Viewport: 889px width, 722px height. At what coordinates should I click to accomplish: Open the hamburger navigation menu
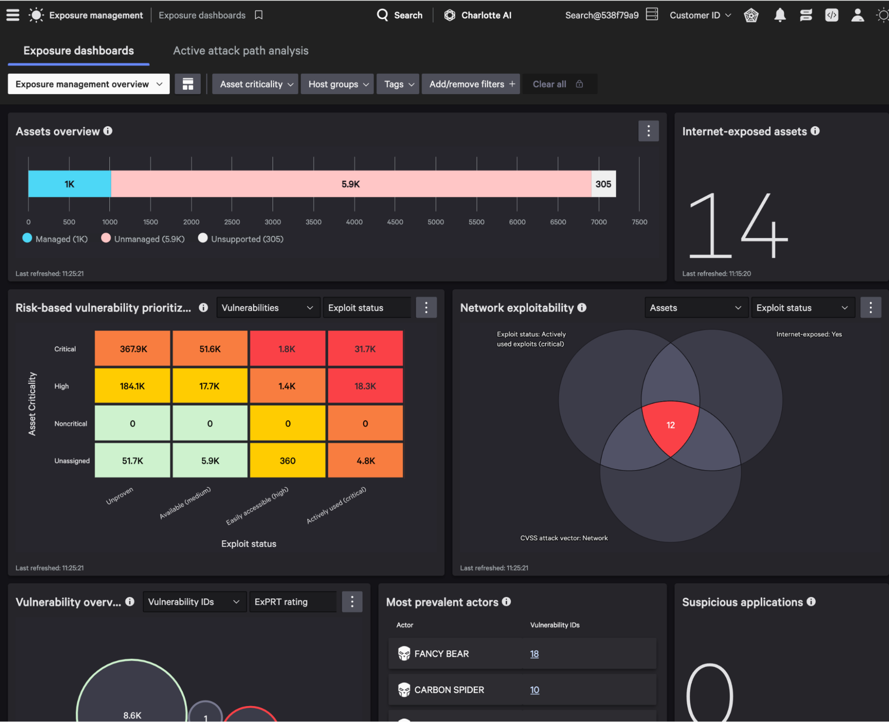(12, 15)
